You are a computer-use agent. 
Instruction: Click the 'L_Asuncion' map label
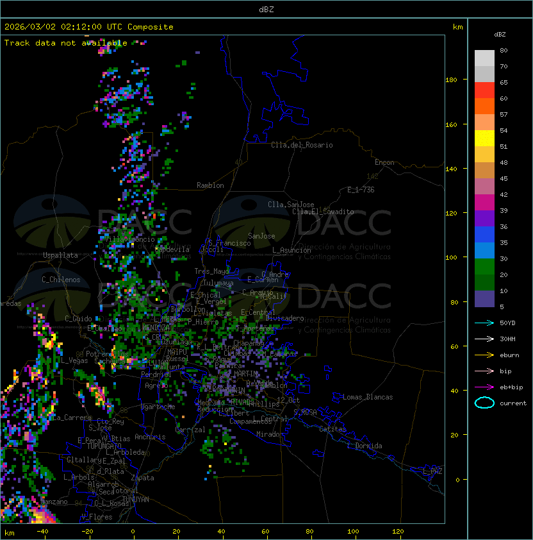coord(291,250)
